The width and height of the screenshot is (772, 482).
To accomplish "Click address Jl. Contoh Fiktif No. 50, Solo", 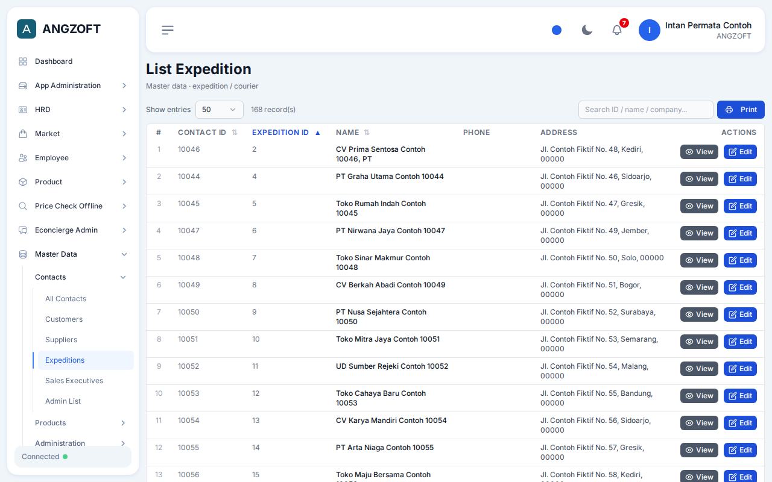I will click(602, 258).
